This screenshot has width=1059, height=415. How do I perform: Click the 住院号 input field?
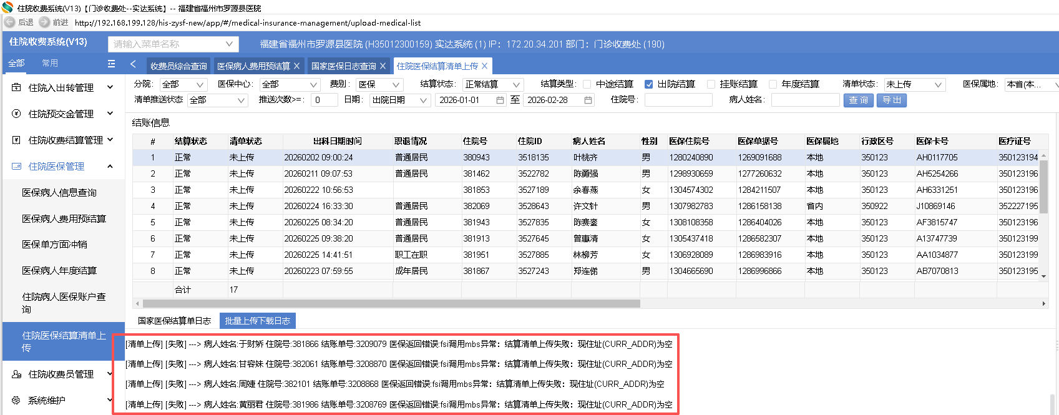tap(678, 100)
